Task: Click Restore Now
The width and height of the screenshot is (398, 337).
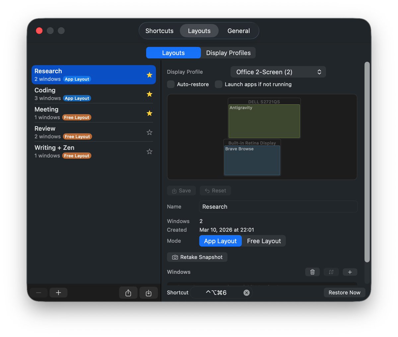Action: (x=344, y=293)
